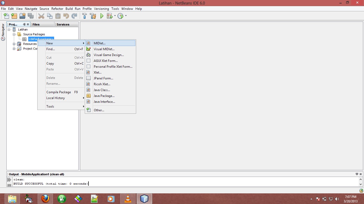Choose AGUI Xlet Form... from the New submenu
Viewport: 364px width, 204px height.
pos(110,61)
